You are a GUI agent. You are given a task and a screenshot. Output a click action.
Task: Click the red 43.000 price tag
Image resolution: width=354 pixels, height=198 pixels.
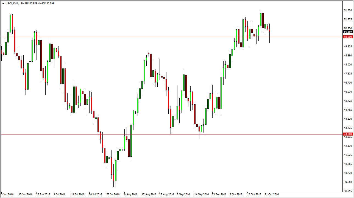click(347, 134)
